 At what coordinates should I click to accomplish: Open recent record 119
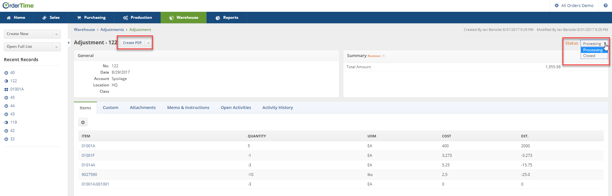point(13,122)
